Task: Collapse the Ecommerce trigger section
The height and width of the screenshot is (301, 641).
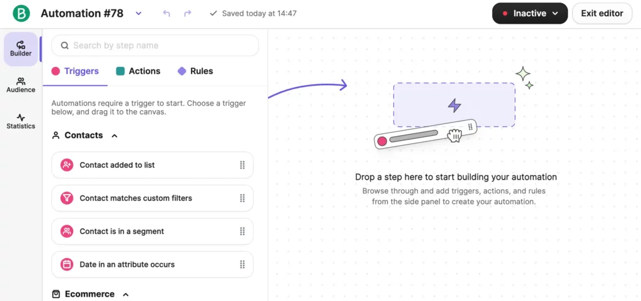Action: [126, 294]
